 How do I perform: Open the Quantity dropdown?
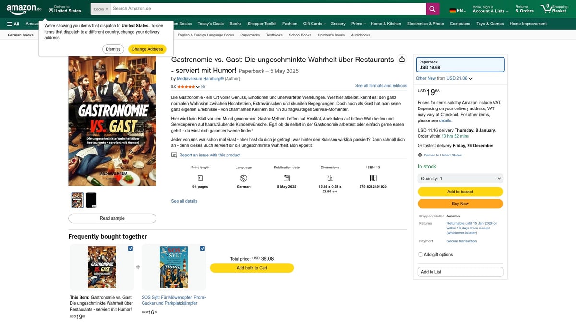pyautogui.click(x=460, y=178)
